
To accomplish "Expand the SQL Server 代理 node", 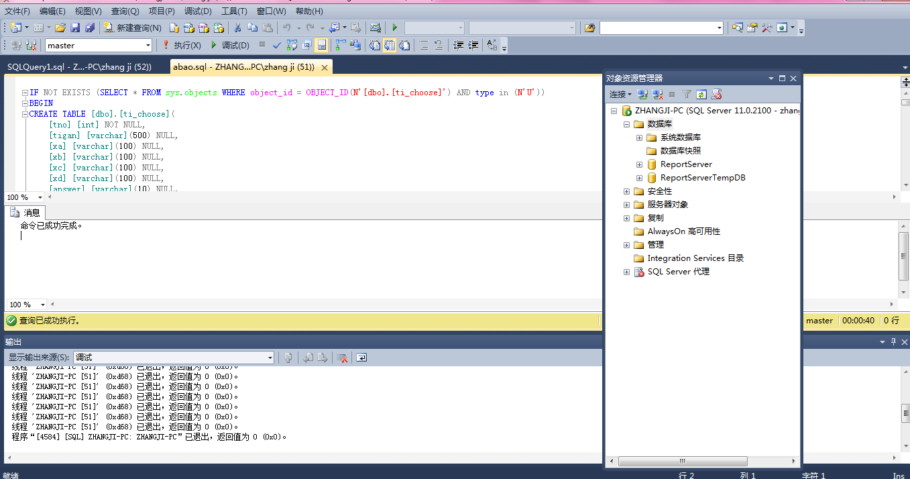I will [626, 272].
